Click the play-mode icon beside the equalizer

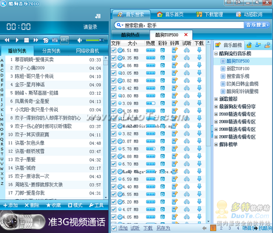(x=46, y=40)
